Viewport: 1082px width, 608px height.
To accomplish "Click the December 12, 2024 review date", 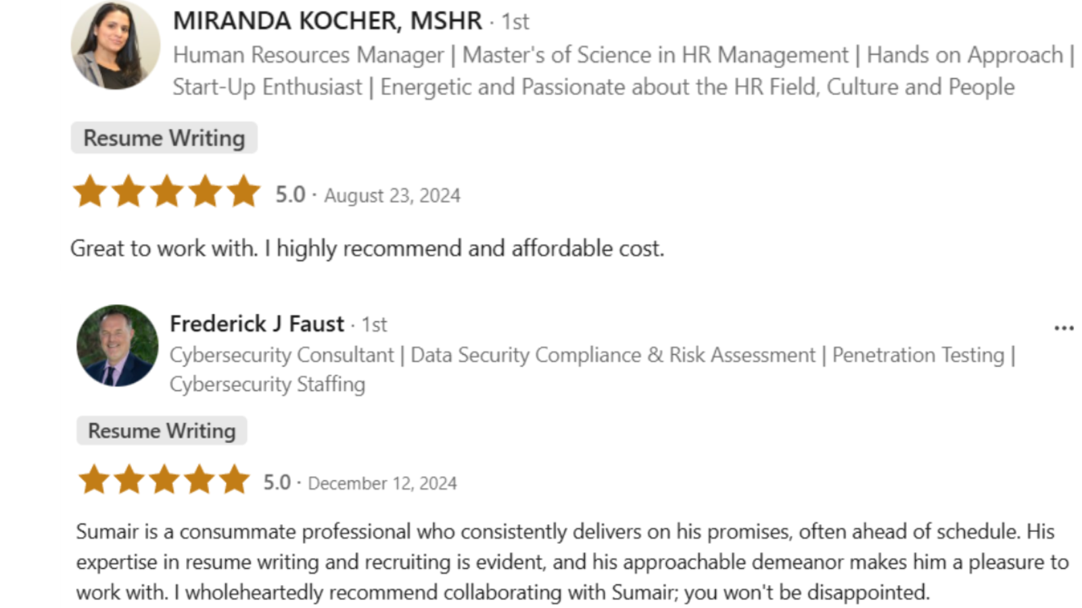I will (382, 483).
